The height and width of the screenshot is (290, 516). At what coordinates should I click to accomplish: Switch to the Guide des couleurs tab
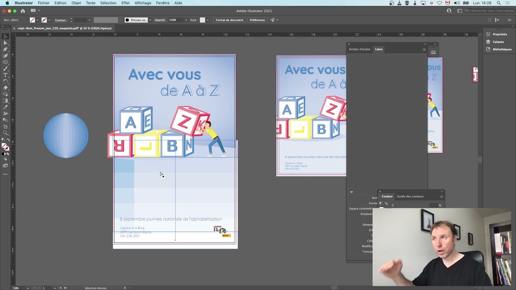(x=410, y=197)
